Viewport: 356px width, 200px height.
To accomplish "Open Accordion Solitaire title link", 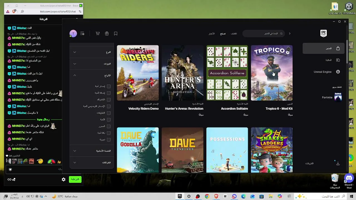I will tap(234, 109).
